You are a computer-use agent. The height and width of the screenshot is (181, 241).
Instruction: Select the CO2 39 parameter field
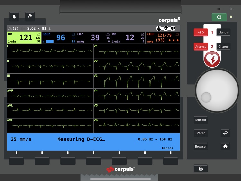pos(94,38)
